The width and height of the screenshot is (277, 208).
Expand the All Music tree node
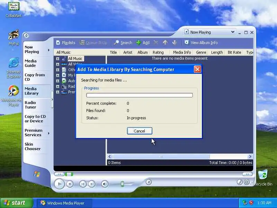pos(57,59)
